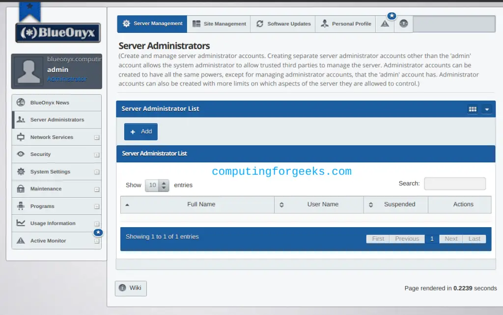Click the star badge above Active Monitor
This screenshot has width=503, height=315.
pyautogui.click(x=98, y=232)
